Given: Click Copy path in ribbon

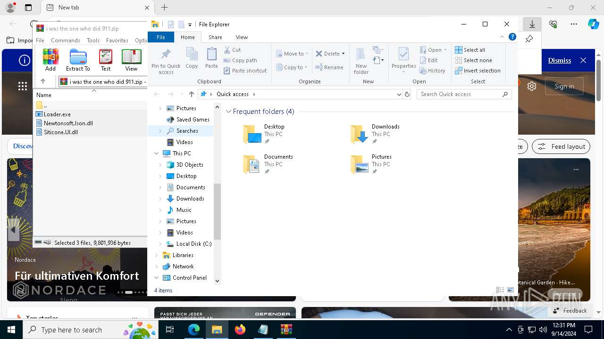Looking at the screenshot, I should point(240,60).
